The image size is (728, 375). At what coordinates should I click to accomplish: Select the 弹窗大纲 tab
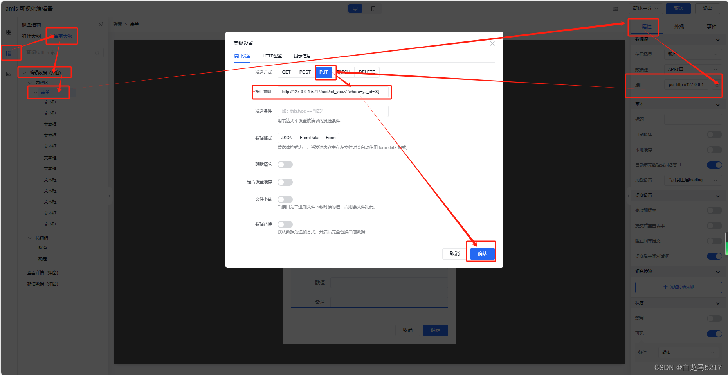pyautogui.click(x=63, y=36)
